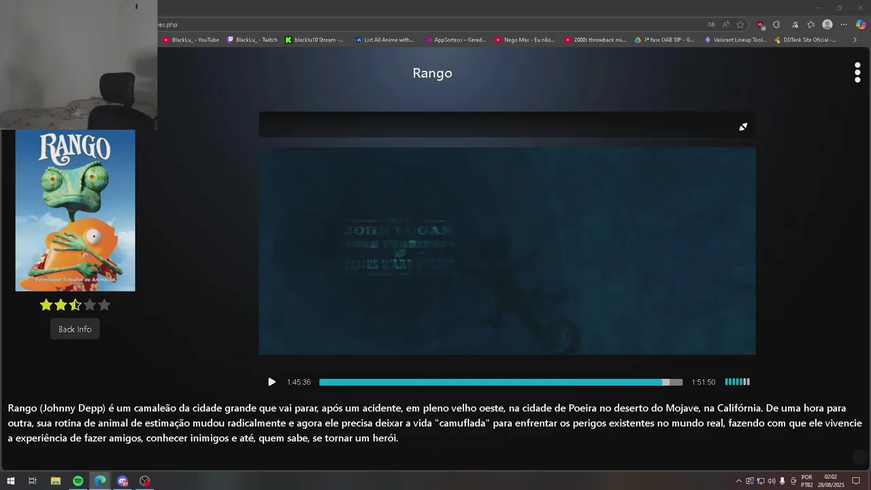Open blacklu10 Stream bookmark

pos(314,40)
